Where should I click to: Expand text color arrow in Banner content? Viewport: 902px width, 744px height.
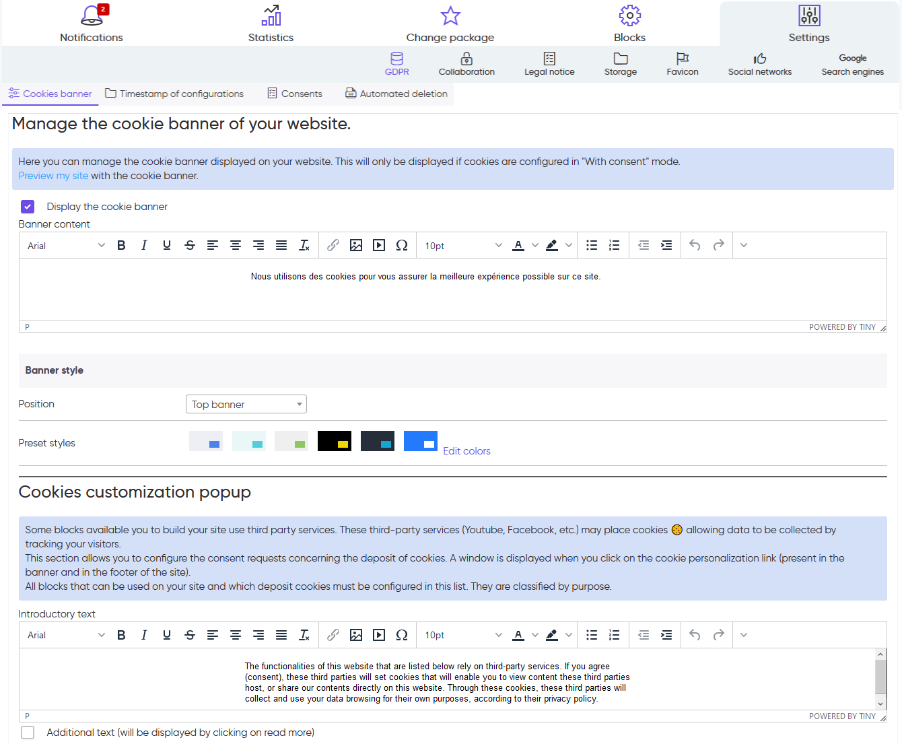(535, 245)
